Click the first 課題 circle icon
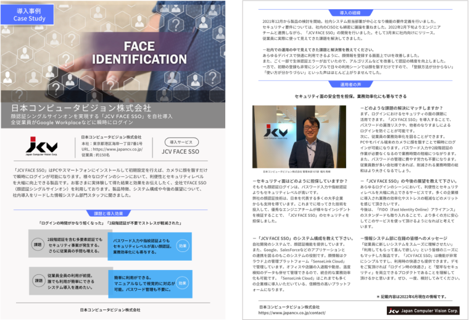This screenshot has height=320, width=469. pyautogui.click(x=38, y=245)
